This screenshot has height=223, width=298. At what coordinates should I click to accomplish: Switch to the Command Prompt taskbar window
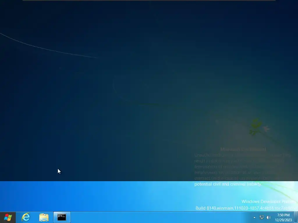(62, 217)
